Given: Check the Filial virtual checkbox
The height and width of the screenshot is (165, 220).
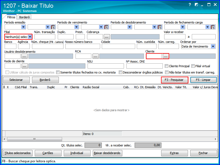Looking at the screenshot, I should pos(193,66).
